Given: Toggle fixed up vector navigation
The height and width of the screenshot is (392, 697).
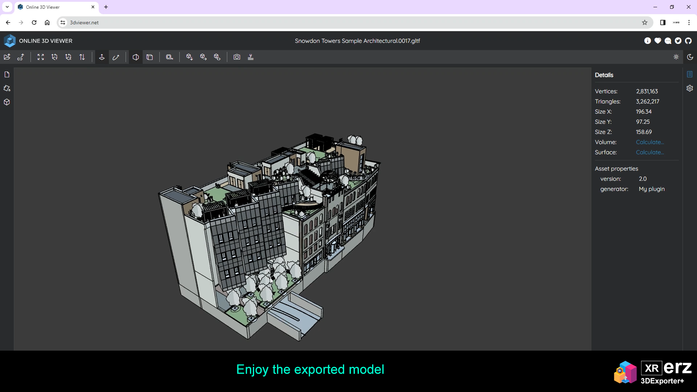Looking at the screenshot, I should point(102,57).
